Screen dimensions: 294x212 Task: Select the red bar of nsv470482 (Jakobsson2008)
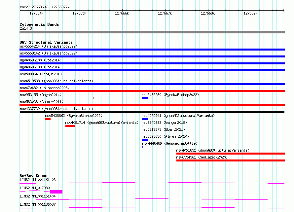(x=152, y=91)
